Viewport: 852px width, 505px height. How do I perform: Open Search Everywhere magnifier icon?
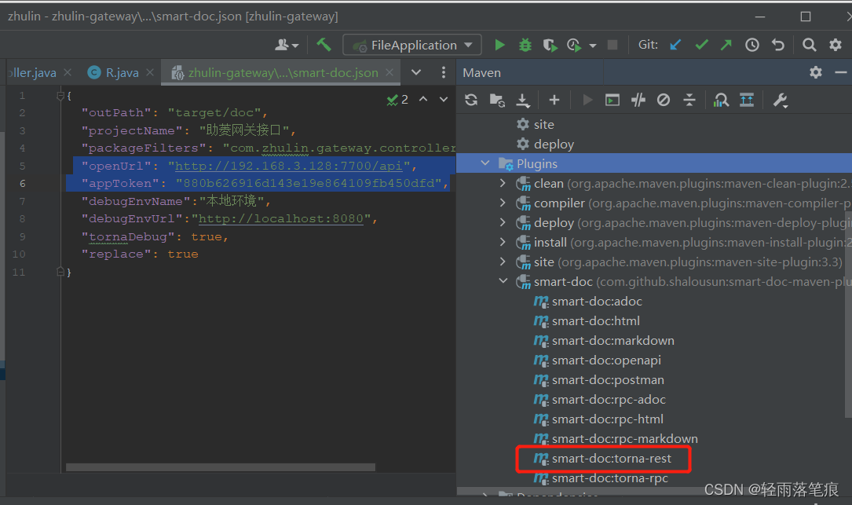809,45
